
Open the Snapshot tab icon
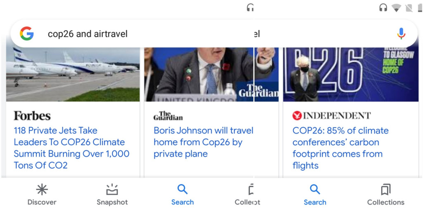click(x=112, y=190)
